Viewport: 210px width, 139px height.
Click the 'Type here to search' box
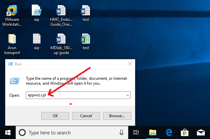click(72, 132)
